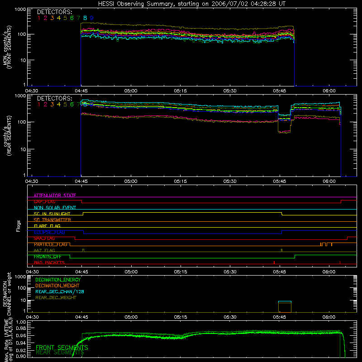Click the PARTICLE_FLAG label
362x362 pixels.
click(51, 244)
